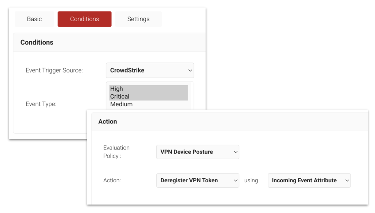This screenshot has width=375, height=213.
Task: Click the Event Type label
Action: [41, 104]
